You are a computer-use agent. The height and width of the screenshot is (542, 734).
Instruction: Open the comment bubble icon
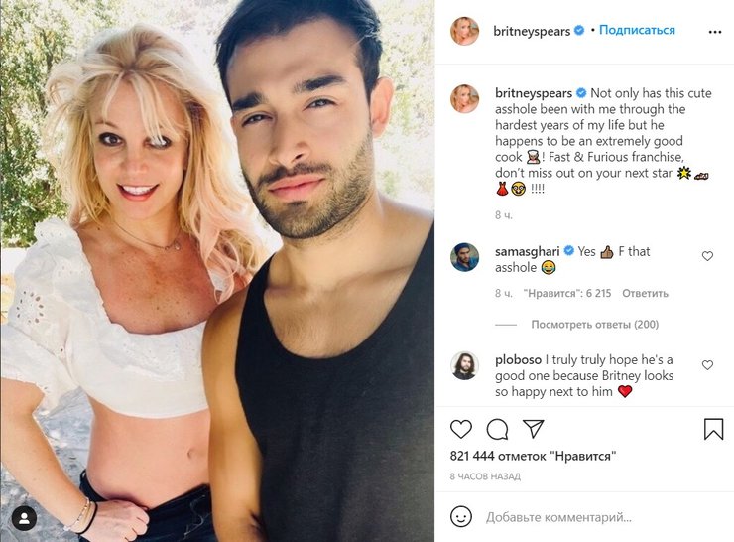497,429
